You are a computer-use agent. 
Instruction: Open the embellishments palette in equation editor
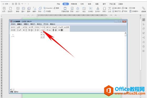coord(25,27)
